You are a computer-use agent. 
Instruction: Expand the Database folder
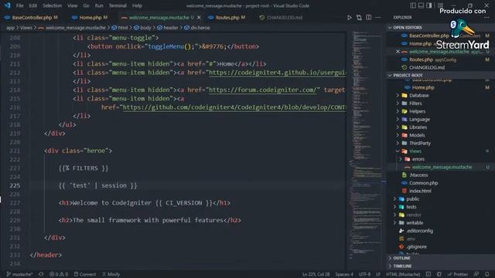pyautogui.click(x=418, y=95)
